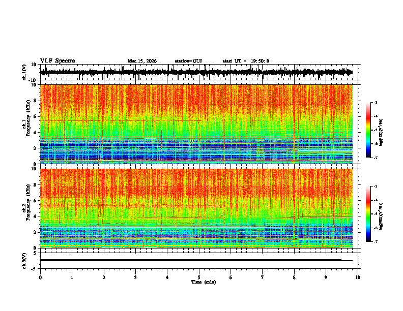This screenshot has width=403, height=311.
Task: Click the "9" tick on the time axis
Action: (x=326, y=277)
